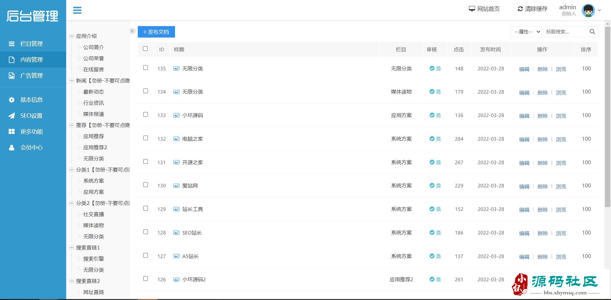The width and height of the screenshot is (611, 300).
Task: Check the checkbox for row ID 133
Action: coord(145,115)
